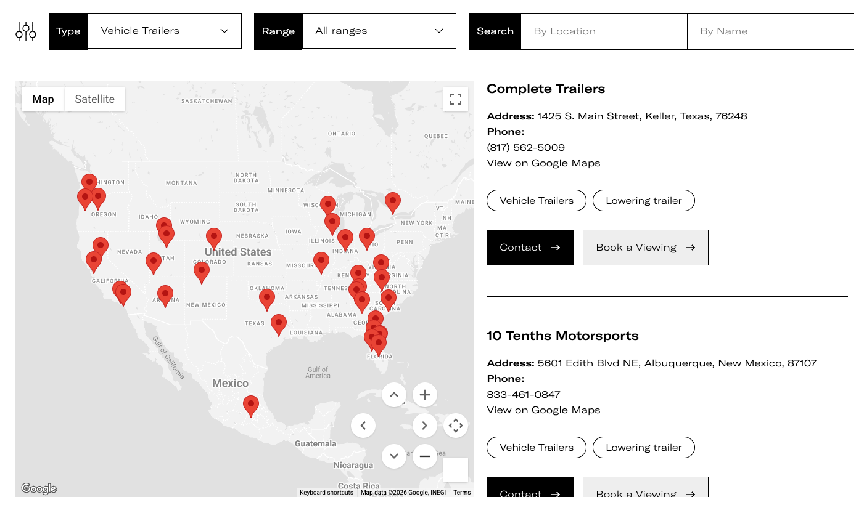This screenshot has height=513, width=864.
Task: Click Vehicle Trailers tag under 10 Tenths Motorsports
Action: click(x=537, y=448)
